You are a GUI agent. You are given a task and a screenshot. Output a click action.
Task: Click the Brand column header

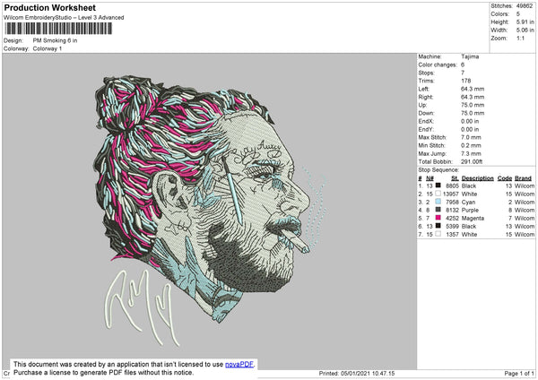pyautogui.click(x=524, y=178)
